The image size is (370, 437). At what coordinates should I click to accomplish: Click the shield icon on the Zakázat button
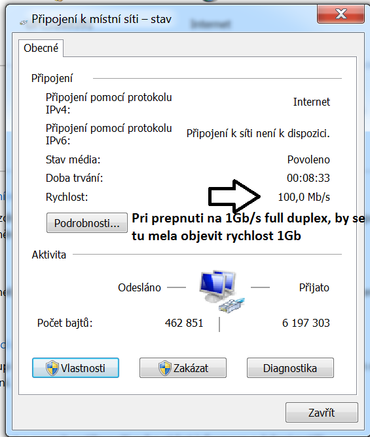pos(164,368)
